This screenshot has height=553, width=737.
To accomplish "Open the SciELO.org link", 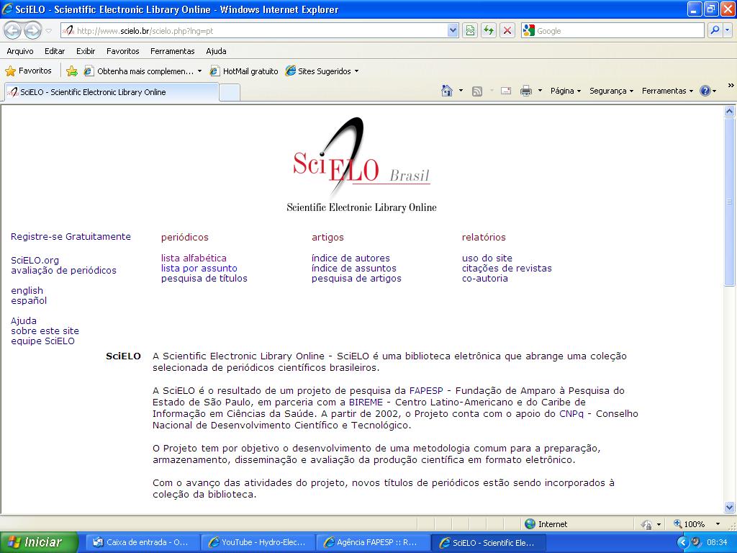I will [35, 260].
